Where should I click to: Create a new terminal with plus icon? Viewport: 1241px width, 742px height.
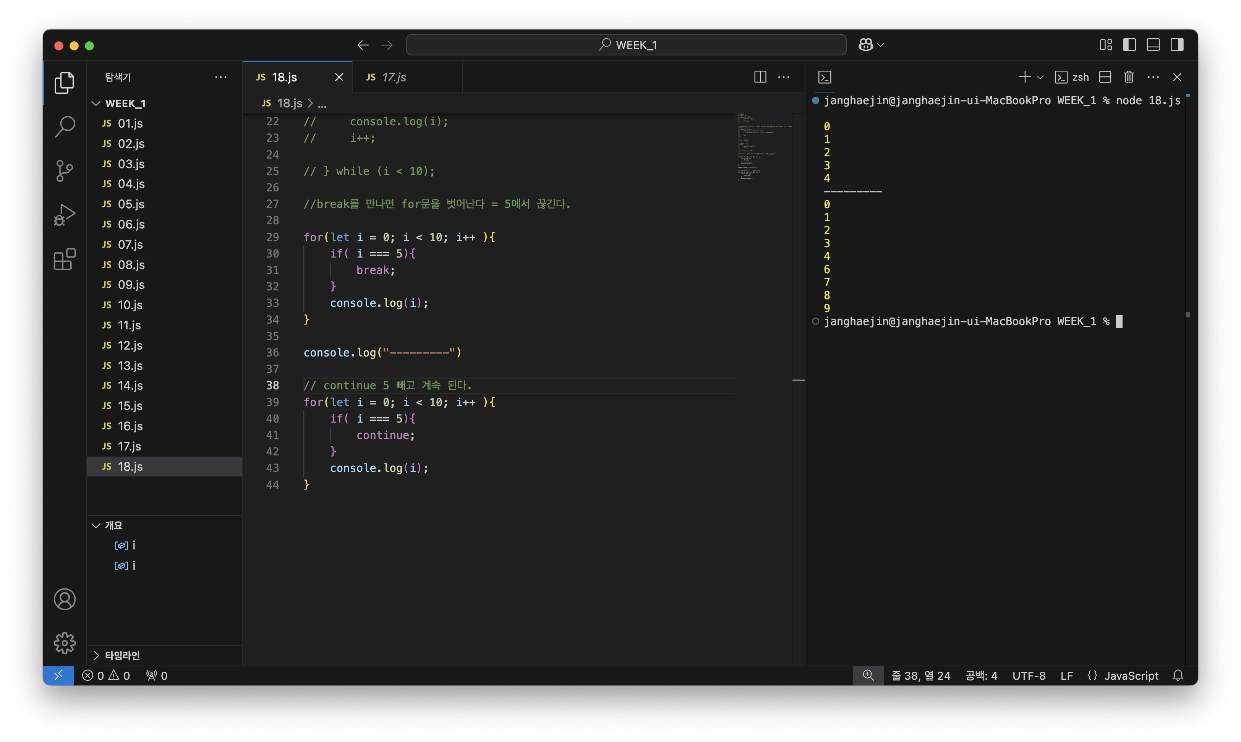coord(1024,77)
